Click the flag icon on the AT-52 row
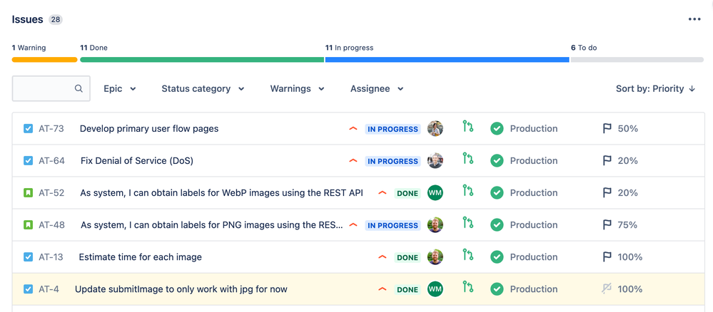This screenshot has height=312, width=713. (607, 193)
